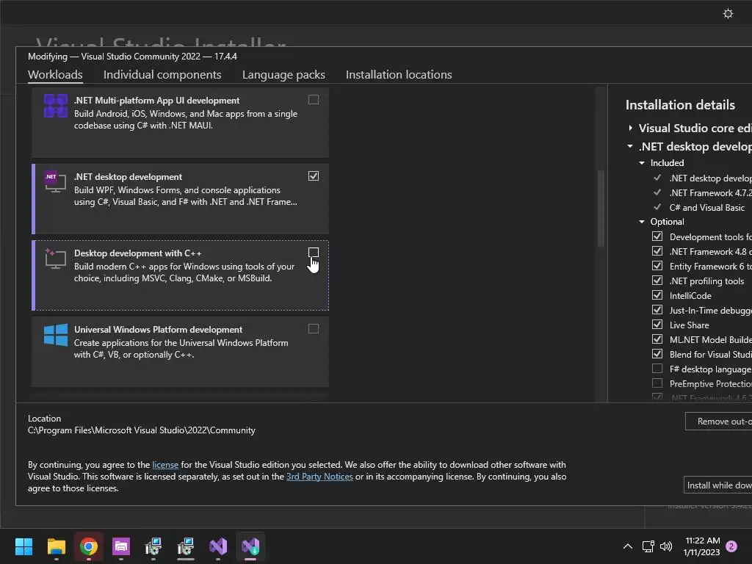752x564 pixels.
Task: Uncheck the .NET Framework 4.8 development tools
Action: (657, 251)
